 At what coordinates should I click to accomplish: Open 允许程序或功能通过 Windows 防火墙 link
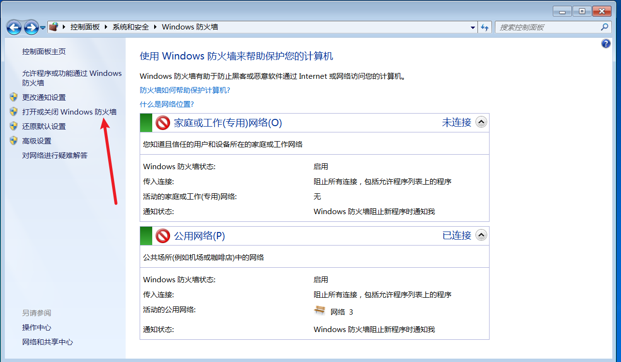(x=72, y=78)
